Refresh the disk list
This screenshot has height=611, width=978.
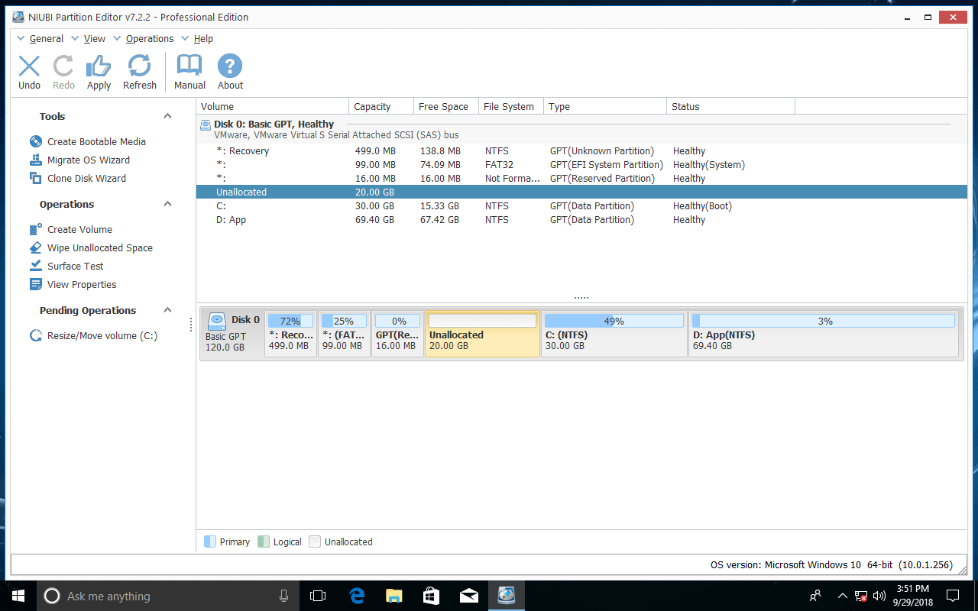pos(139,66)
